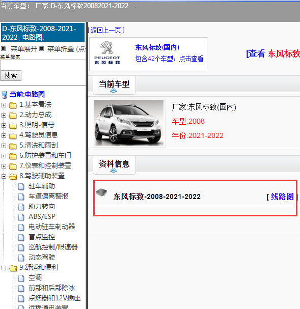The height and width of the screenshot is (309, 300).
Task: Click the document icon beside 巡航控制/限速器
Action: (x=21, y=247)
